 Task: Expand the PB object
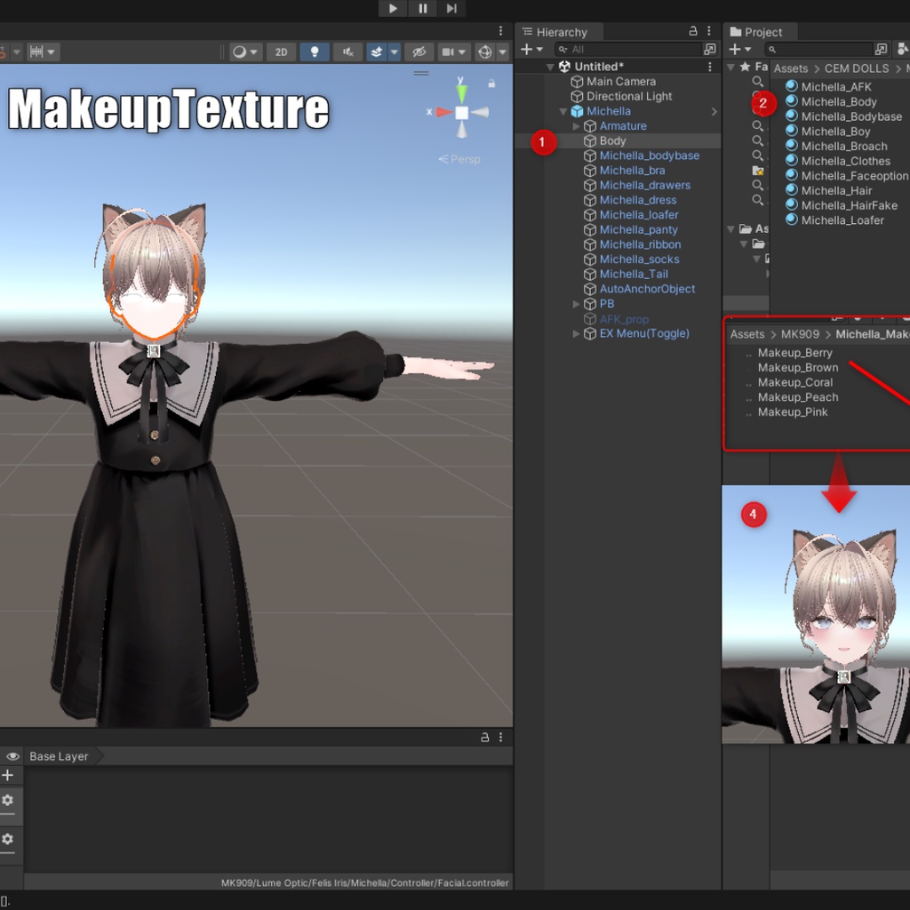(x=576, y=304)
